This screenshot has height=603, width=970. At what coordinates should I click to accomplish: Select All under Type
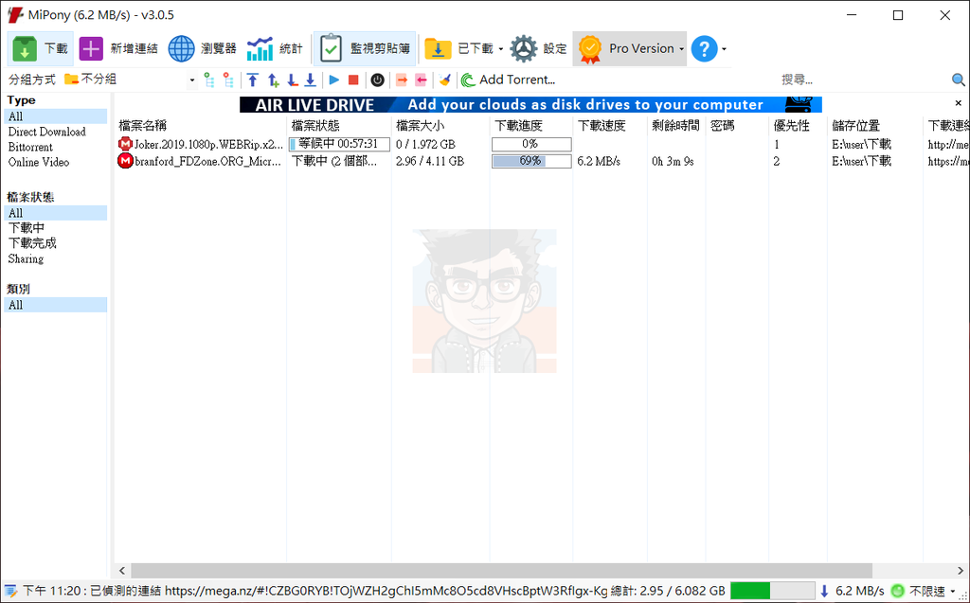tap(56, 116)
